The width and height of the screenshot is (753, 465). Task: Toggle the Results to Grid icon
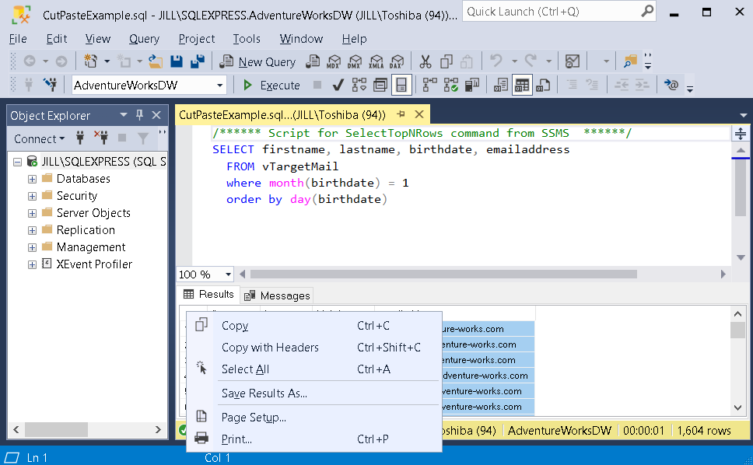pyautogui.click(x=522, y=86)
